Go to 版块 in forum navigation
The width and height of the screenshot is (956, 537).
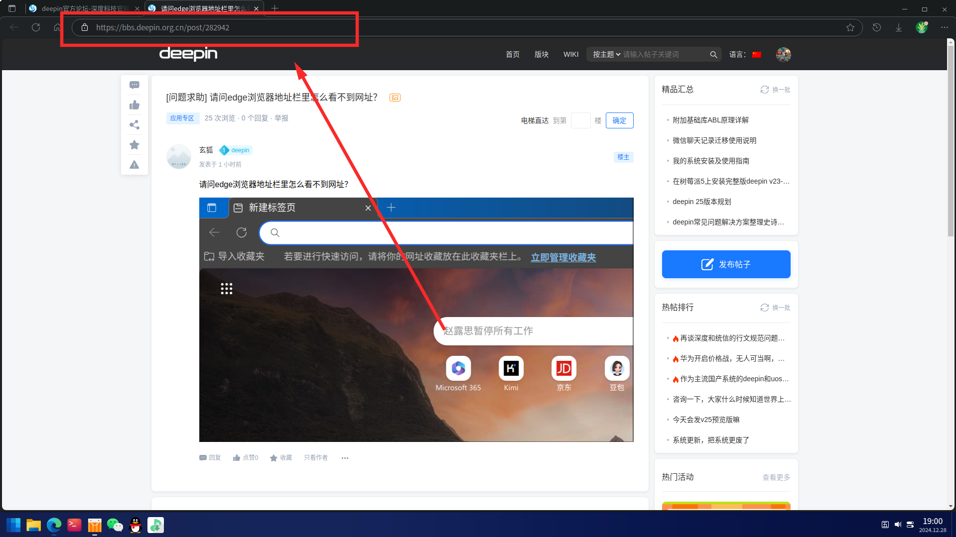click(542, 55)
